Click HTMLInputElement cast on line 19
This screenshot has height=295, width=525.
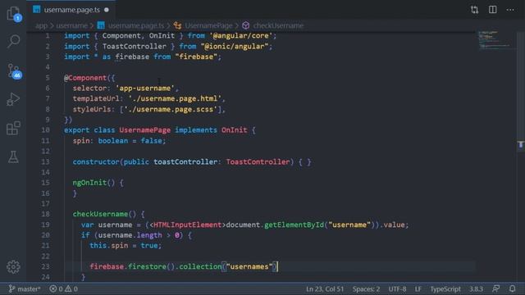[x=187, y=225]
